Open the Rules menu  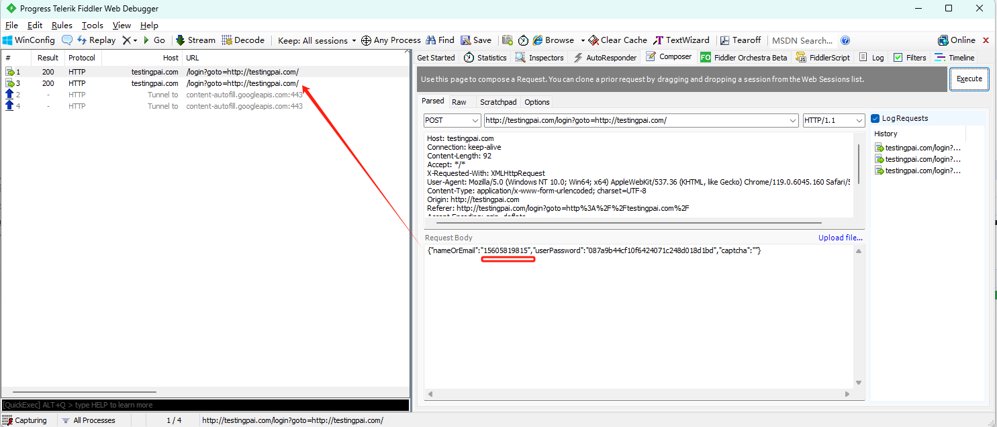coord(62,26)
